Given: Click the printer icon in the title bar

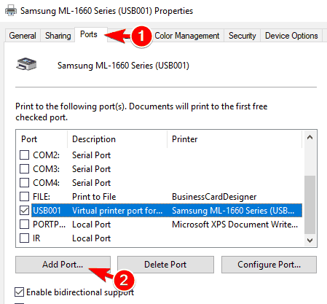Looking at the screenshot, I should point(11,11).
